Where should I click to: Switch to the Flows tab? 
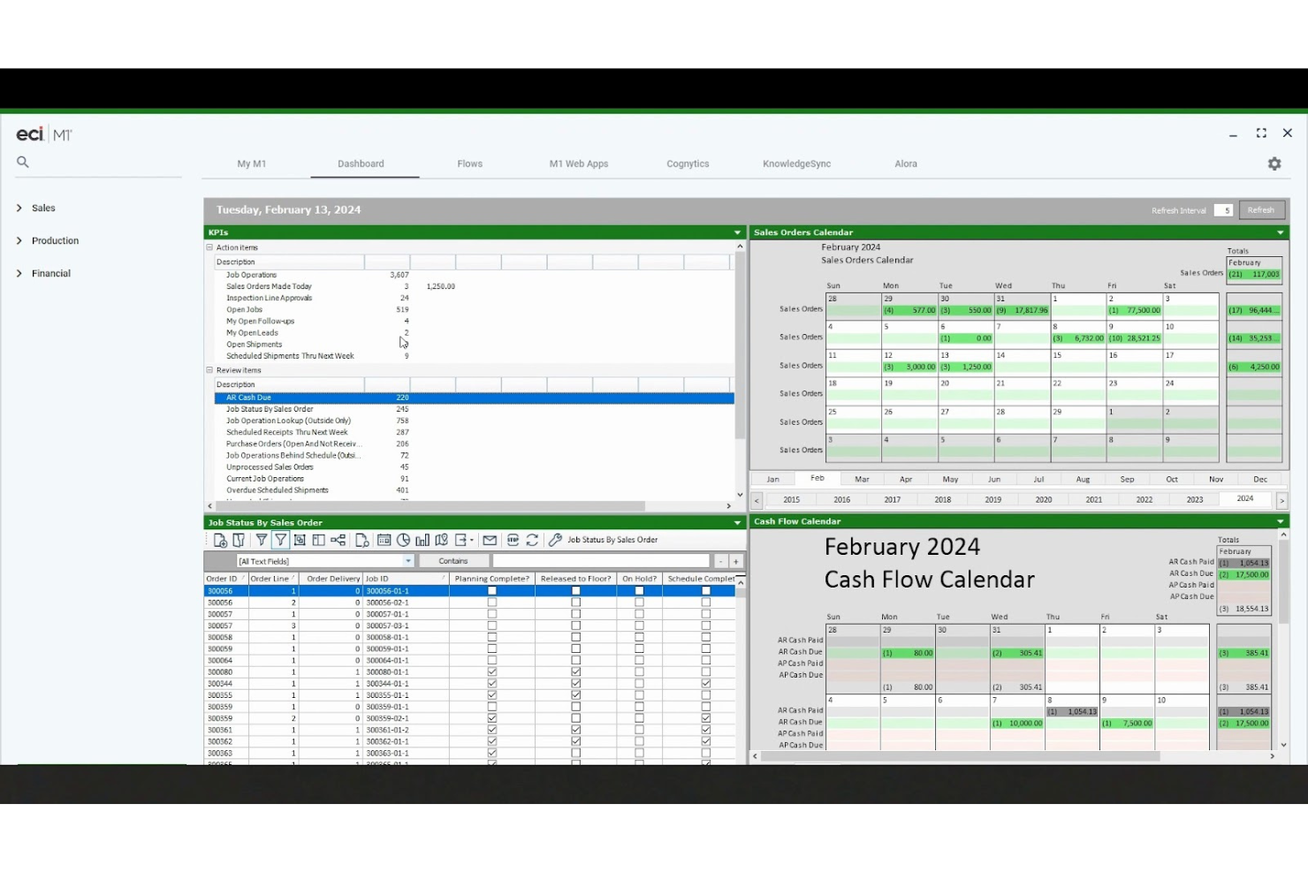(x=470, y=163)
